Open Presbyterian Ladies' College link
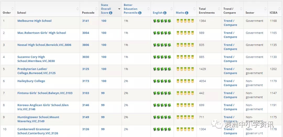This screenshot has width=283, height=137. coord(36,71)
